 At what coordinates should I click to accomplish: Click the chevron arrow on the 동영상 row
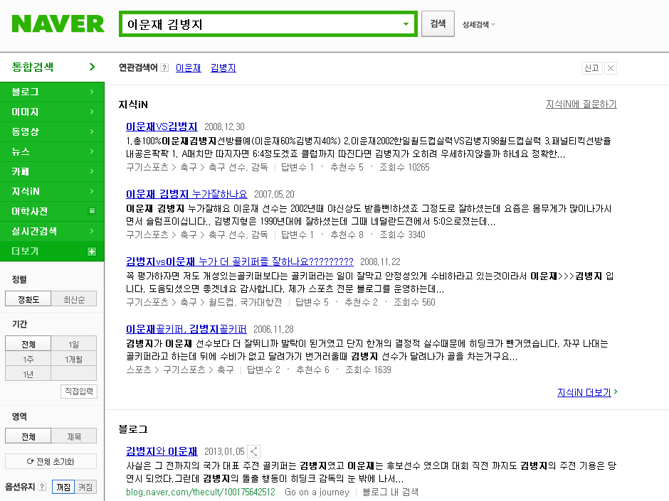[x=92, y=131]
